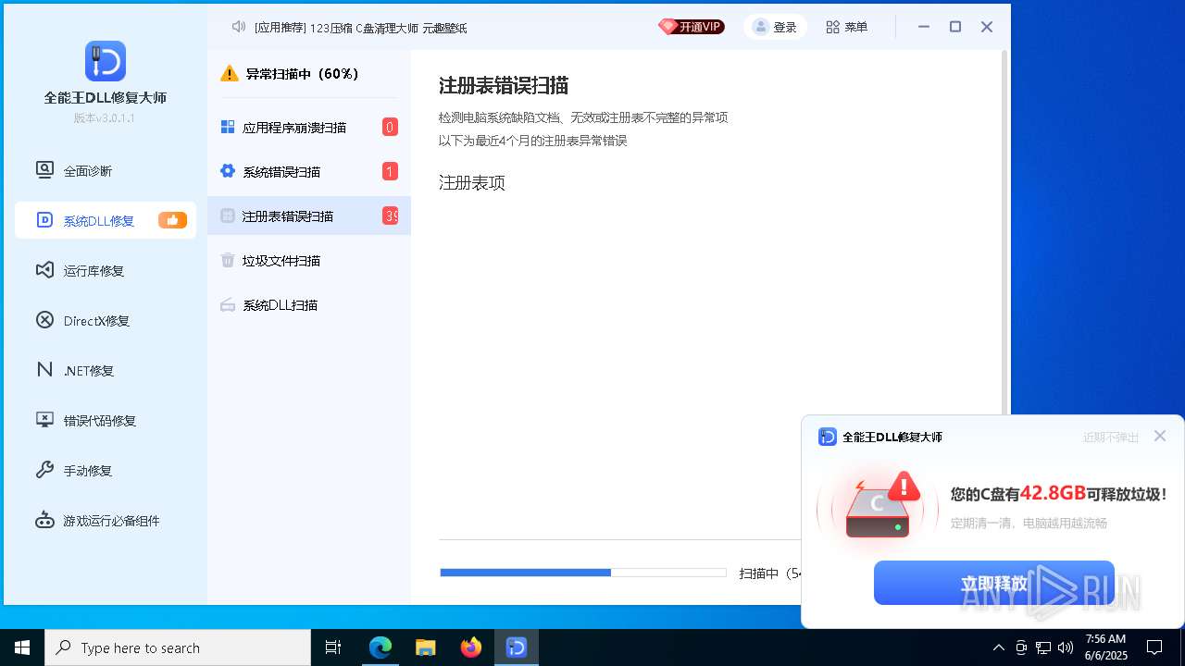Viewport: 1185px width, 666px height.
Task: Click the gear icon for 系统错误扫描
Action: pyautogui.click(x=228, y=171)
